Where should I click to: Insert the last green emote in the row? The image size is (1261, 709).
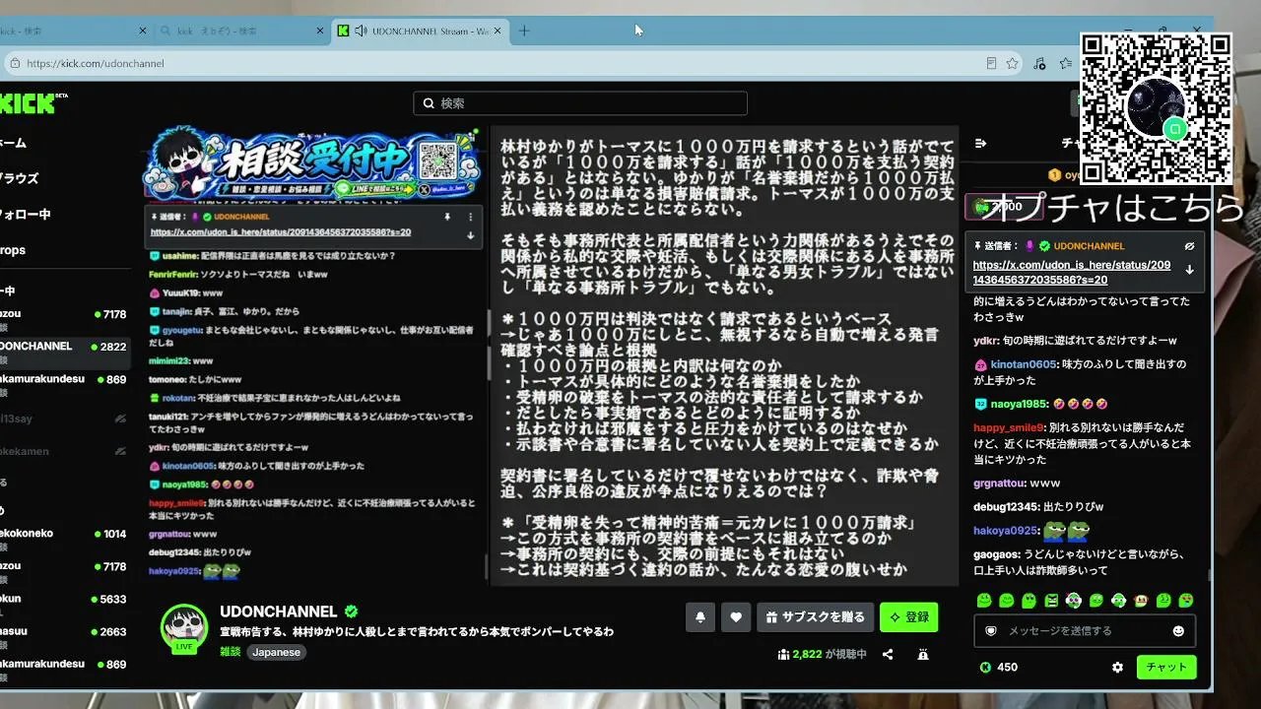click(x=1186, y=600)
